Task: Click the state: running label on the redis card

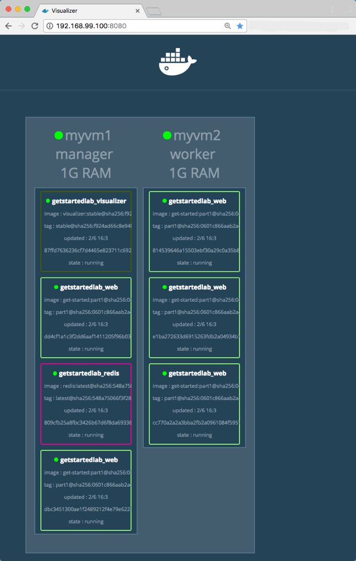Action: tap(86, 435)
